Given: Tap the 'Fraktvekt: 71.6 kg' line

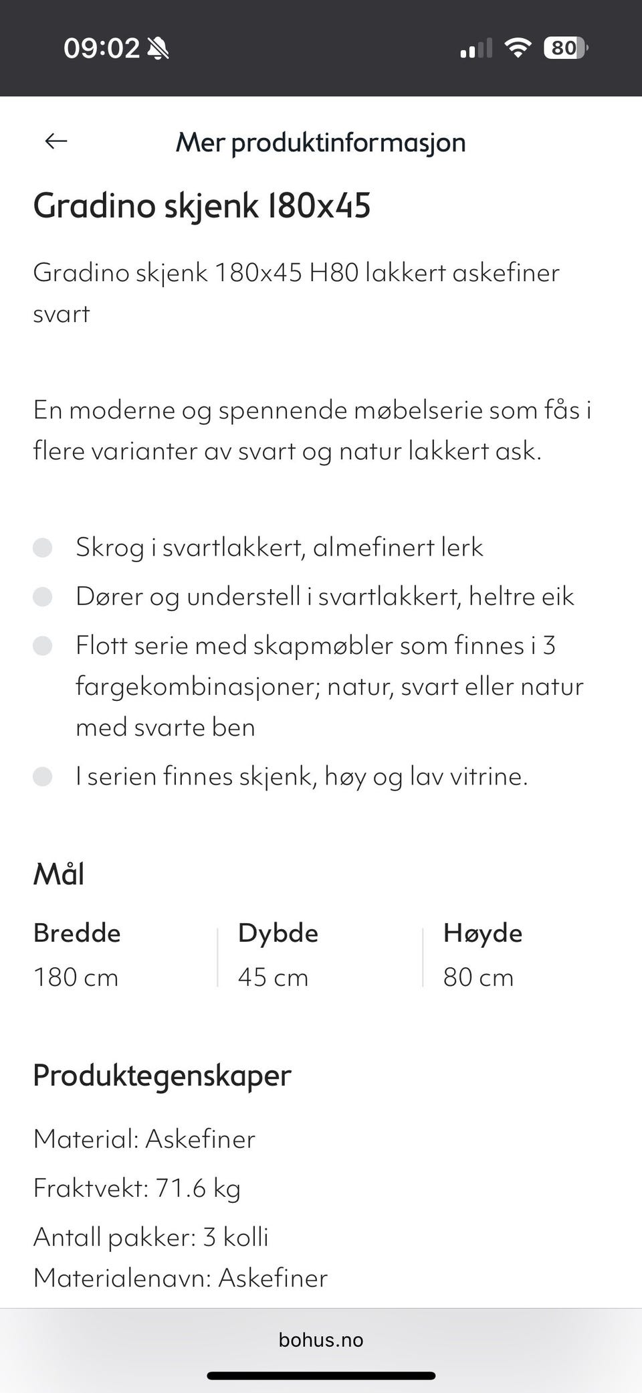Looking at the screenshot, I should point(137,1188).
